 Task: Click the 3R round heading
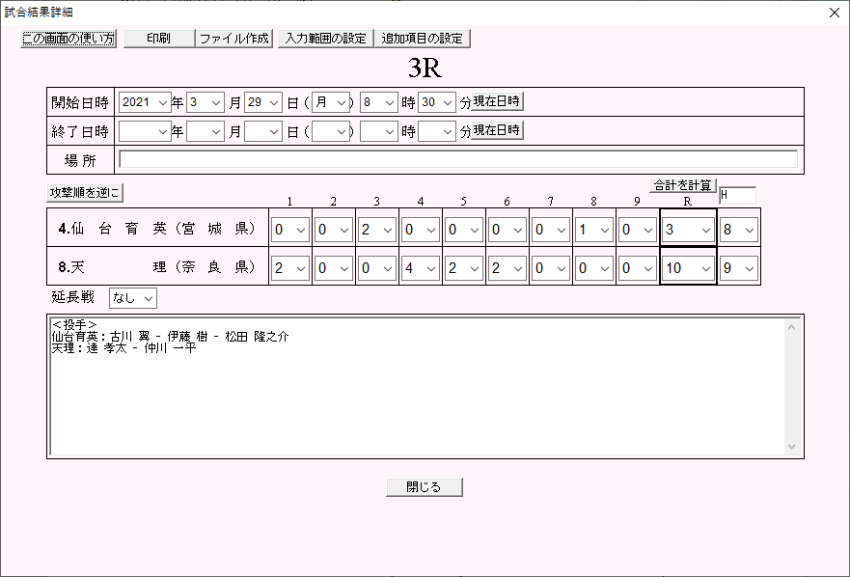pyautogui.click(x=425, y=68)
